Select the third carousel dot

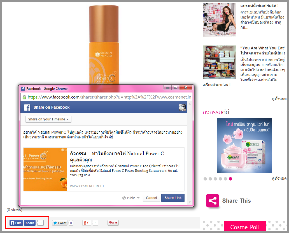point(215,179)
